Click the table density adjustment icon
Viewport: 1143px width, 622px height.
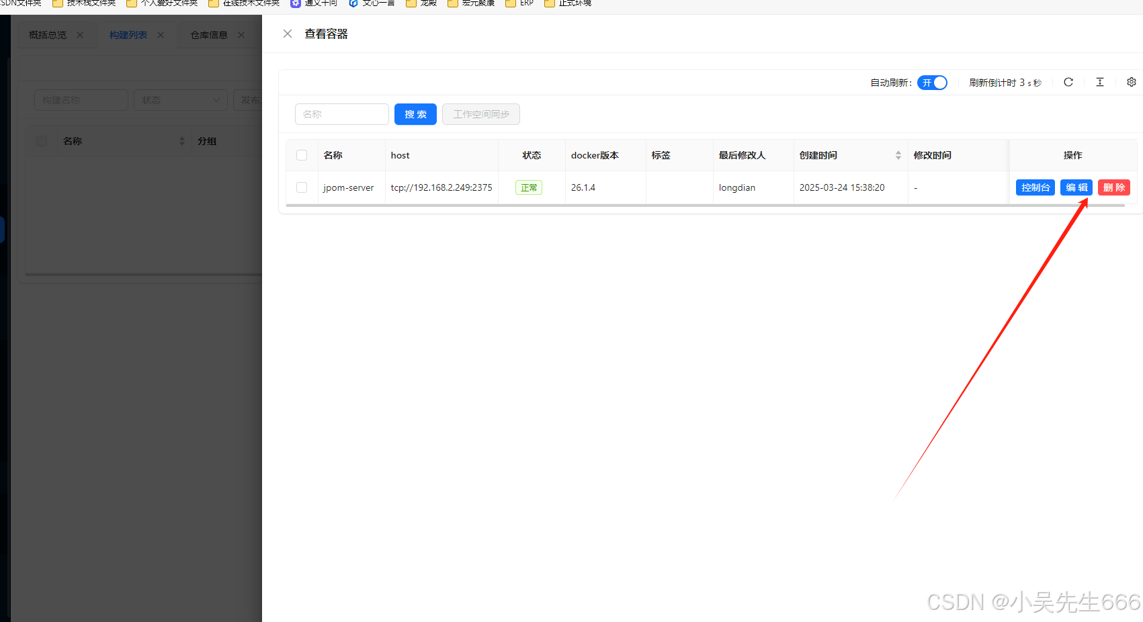point(1099,82)
